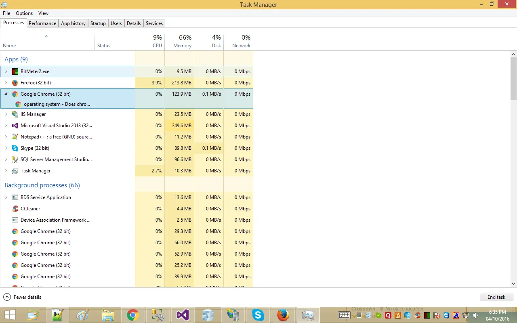Open Paint from the taskbar

pyautogui.click(x=83, y=315)
